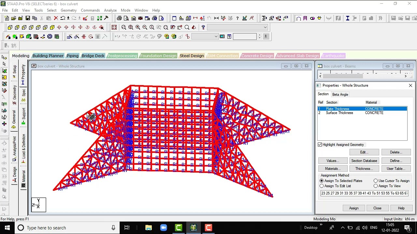Screen dimensions: 417x234
Task: Select the nodes cursor at top of left sidebar
Action: click(4, 57)
